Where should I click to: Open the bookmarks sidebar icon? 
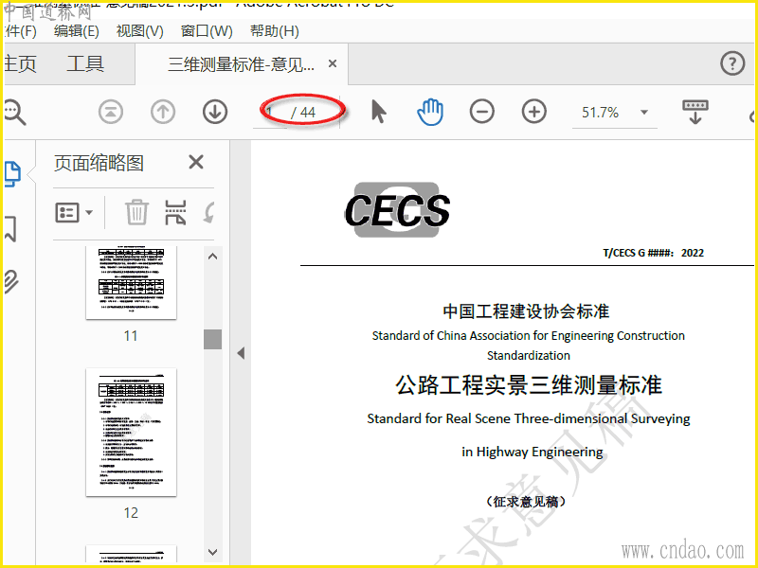pyautogui.click(x=10, y=229)
